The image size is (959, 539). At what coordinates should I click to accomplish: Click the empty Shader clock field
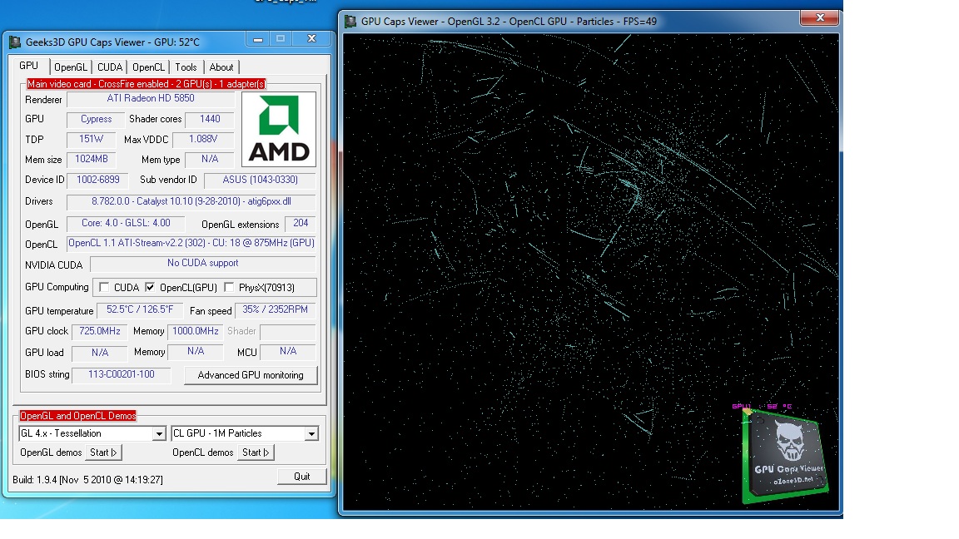[x=287, y=332]
